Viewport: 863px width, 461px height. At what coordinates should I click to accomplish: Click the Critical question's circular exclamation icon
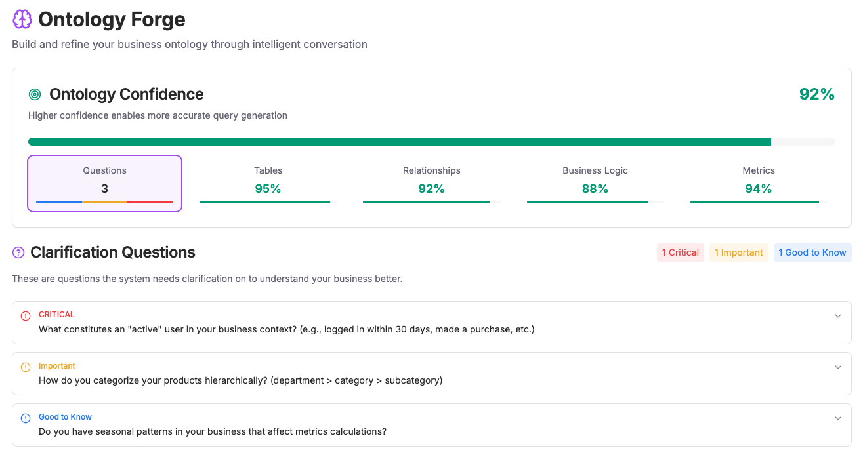[26, 315]
